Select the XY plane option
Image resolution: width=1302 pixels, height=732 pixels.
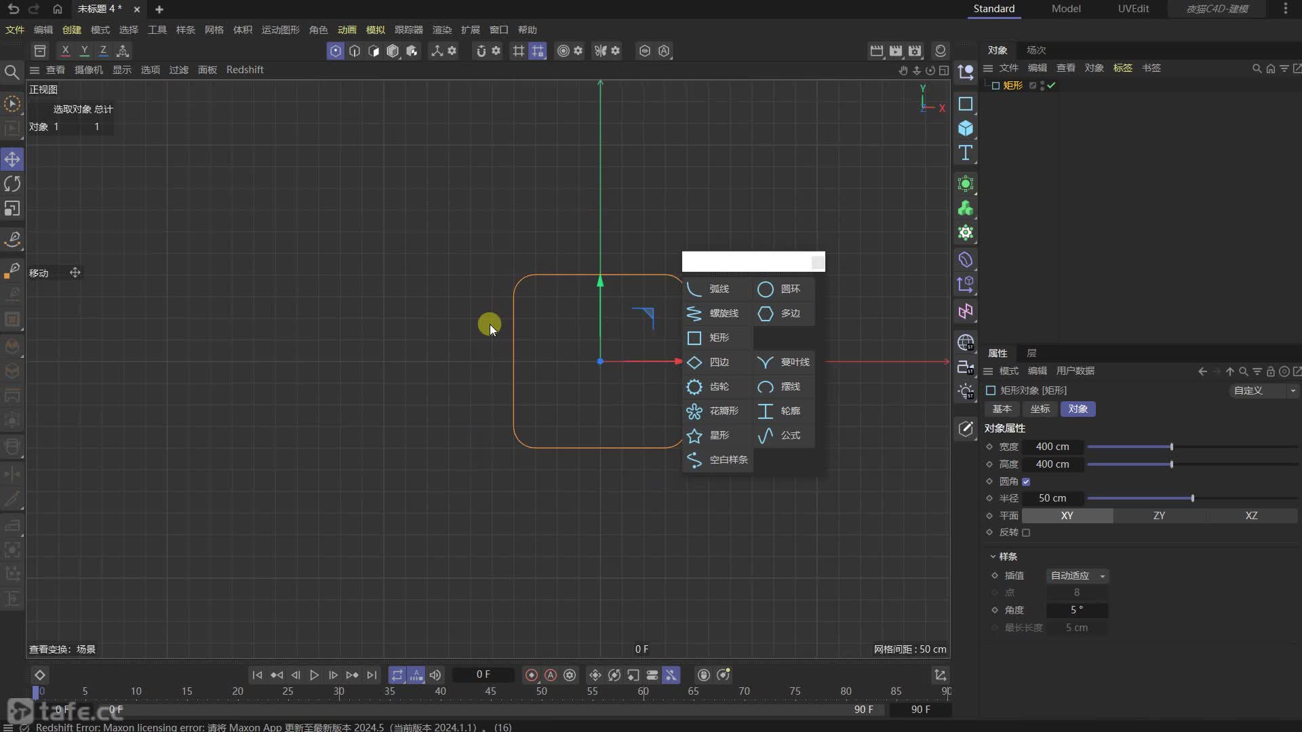point(1067,516)
